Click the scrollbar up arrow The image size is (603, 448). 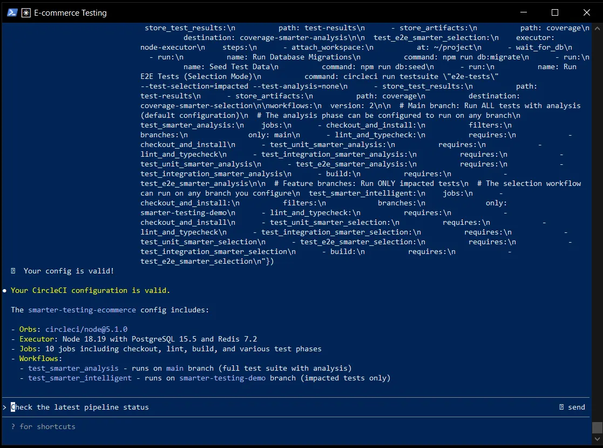(597, 28)
